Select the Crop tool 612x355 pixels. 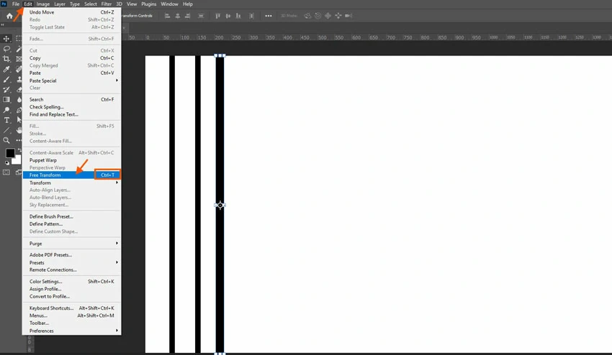[x=6, y=59]
